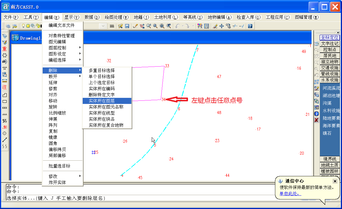Image resolution: width=342 pixels, height=209 pixels.
Task: Click the 控制点 panel button
Action: (330, 49)
